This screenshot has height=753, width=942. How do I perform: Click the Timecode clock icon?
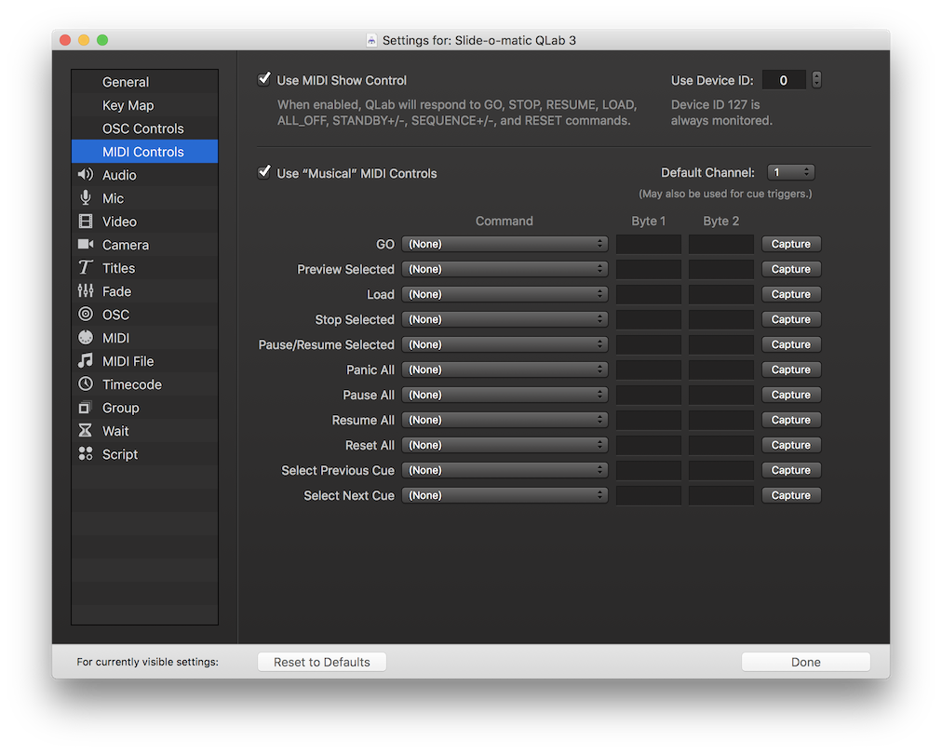pos(86,384)
